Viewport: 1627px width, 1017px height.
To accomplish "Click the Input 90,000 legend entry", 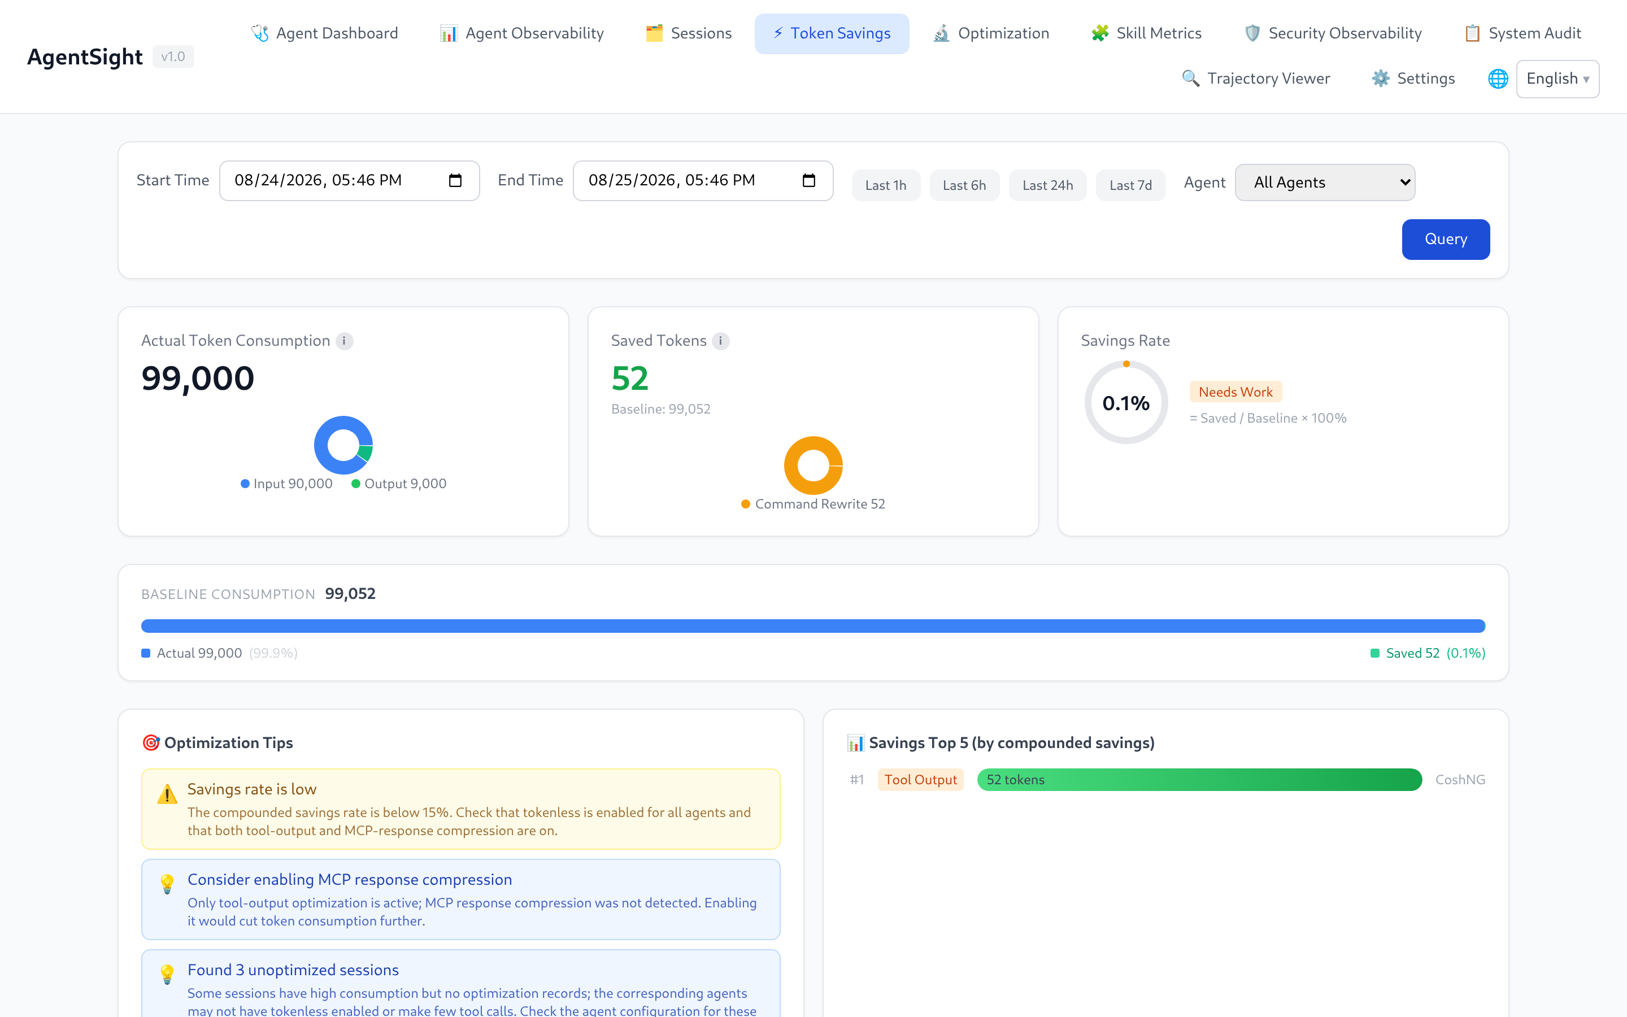I will tap(286, 484).
